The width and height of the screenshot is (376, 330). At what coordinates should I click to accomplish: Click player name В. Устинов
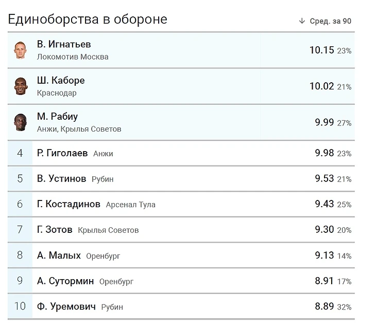[x=61, y=179]
